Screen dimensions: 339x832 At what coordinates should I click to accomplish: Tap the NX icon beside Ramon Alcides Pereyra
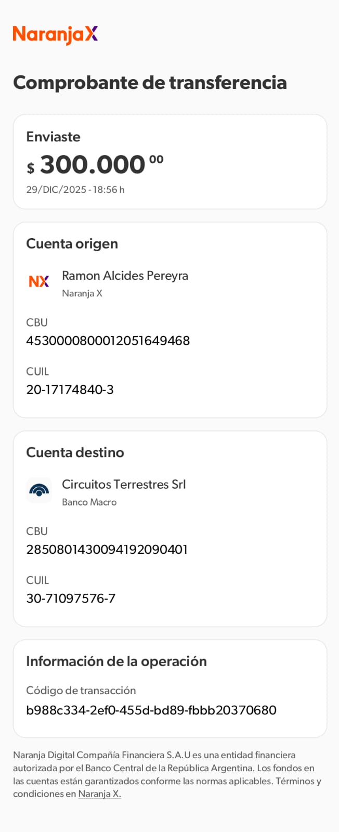(x=39, y=281)
